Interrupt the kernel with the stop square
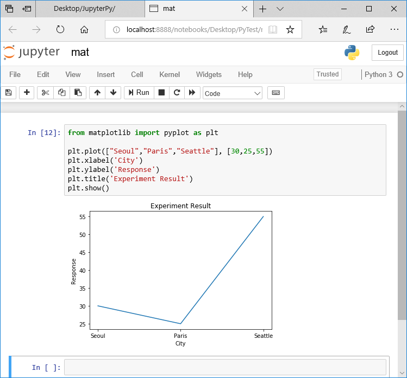Screen dimensions: 407x378 [161, 93]
